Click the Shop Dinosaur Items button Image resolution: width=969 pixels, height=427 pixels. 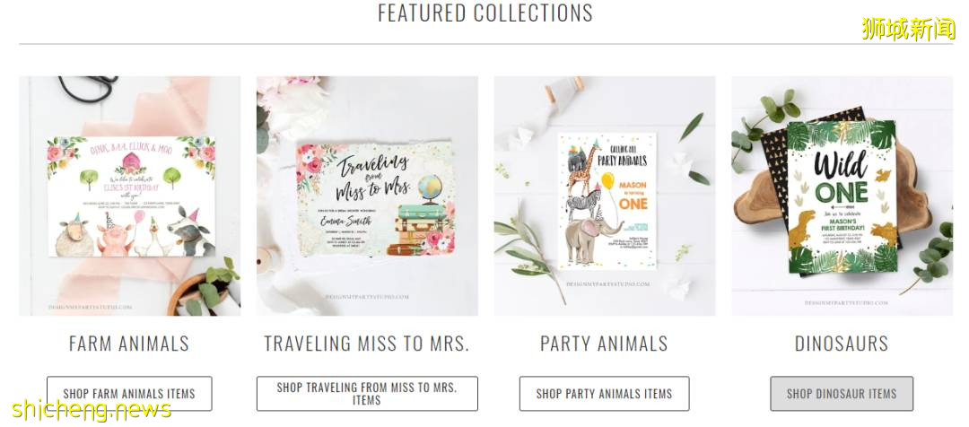[x=842, y=394]
